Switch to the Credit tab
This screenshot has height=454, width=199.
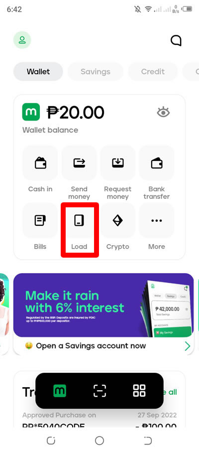click(153, 72)
